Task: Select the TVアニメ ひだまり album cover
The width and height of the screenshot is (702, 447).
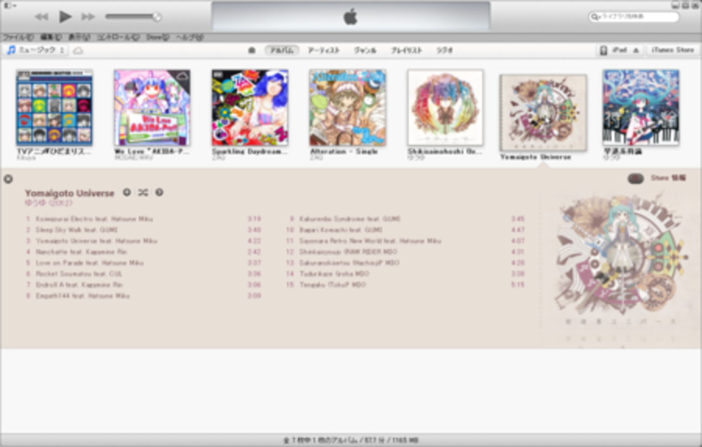Action: coord(55,107)
